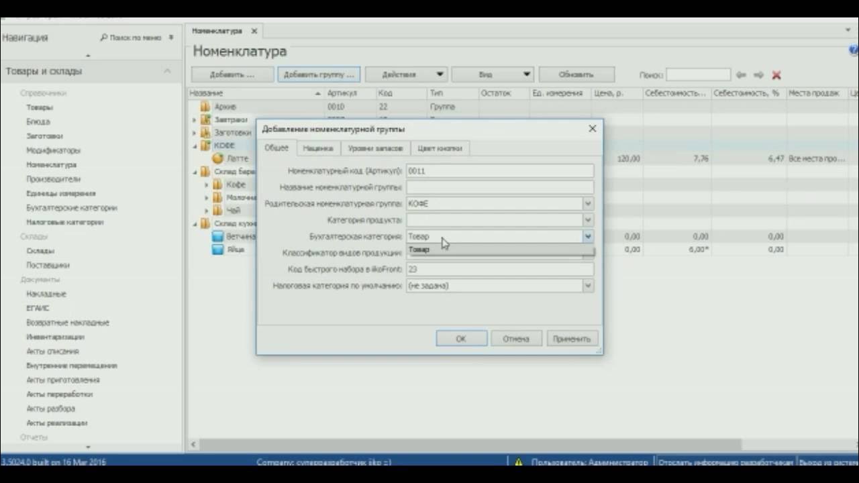Open Бухгалтерские категории in navigation
The image size is (859, 483).
(x=72, y=208)
